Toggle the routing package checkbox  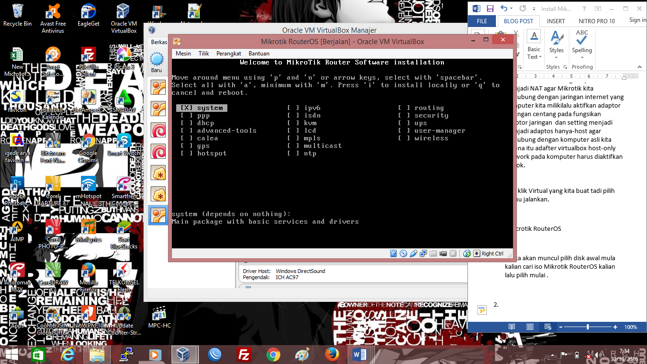[404, 108]
